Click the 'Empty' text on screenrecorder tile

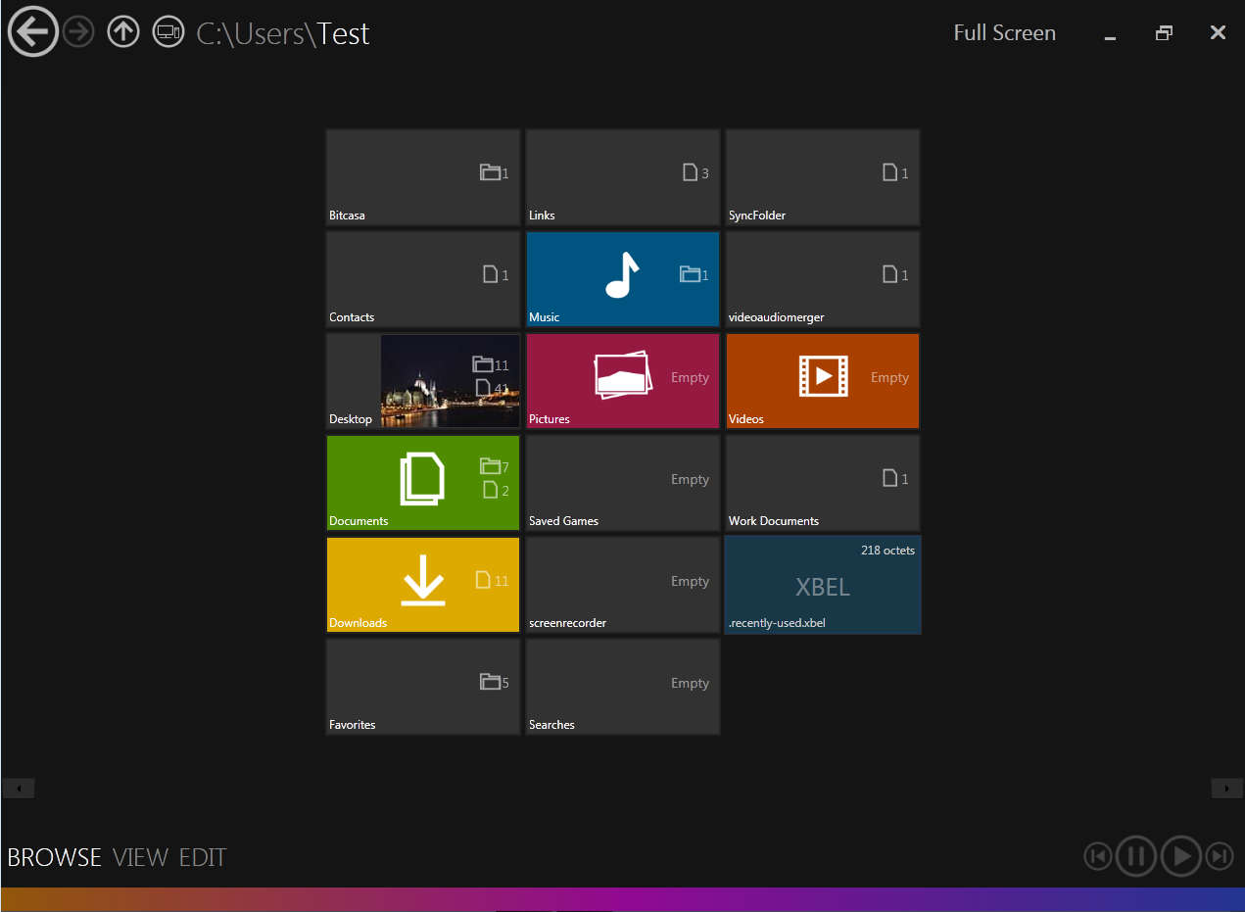coord(690,582)
